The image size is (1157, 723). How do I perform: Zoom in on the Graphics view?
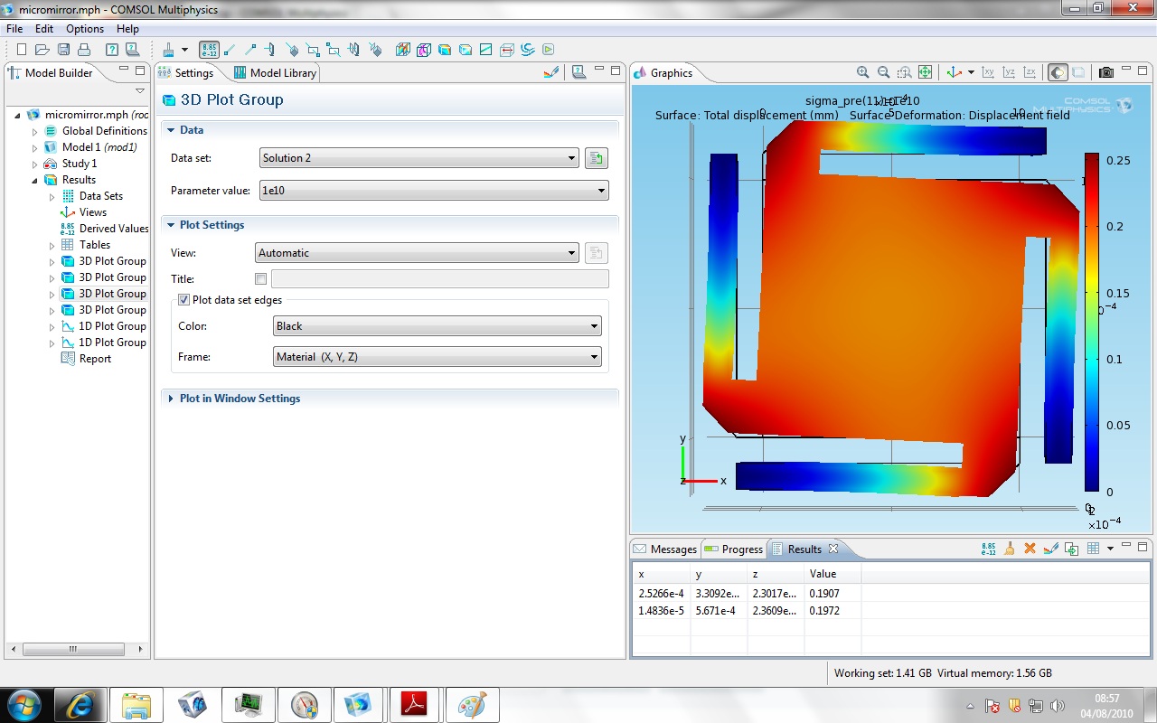tap(863, 72)
